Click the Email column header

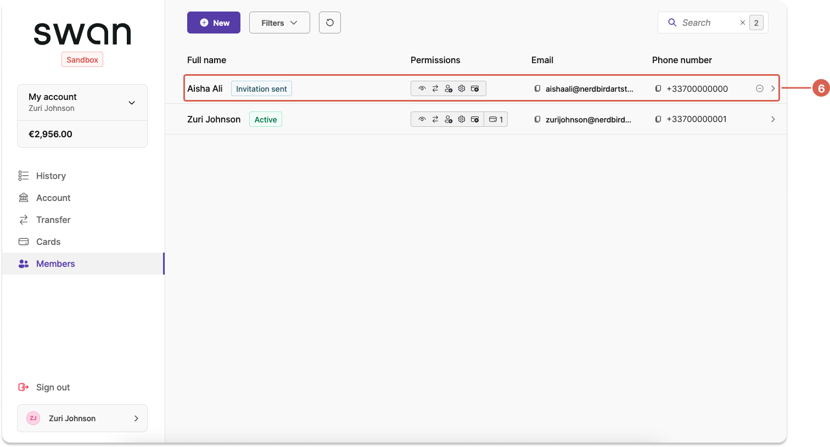[x=542, y=60]
